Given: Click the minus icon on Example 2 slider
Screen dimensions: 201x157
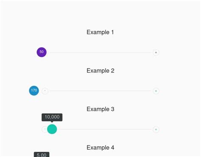Looking at the screenshot, I should click(x=45, y=91).
